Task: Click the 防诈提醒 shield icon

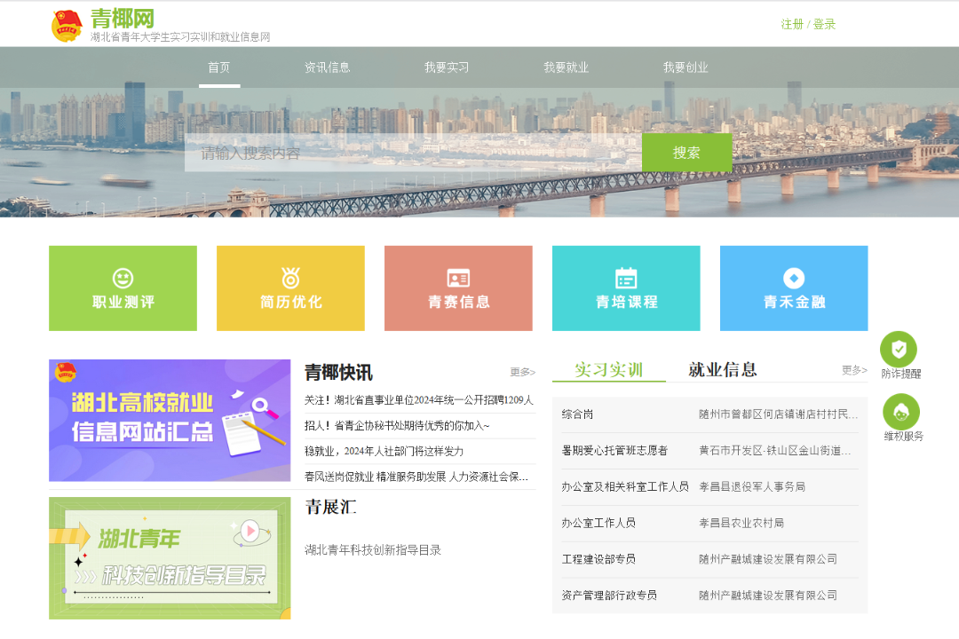Action: (x=899, y=349)
